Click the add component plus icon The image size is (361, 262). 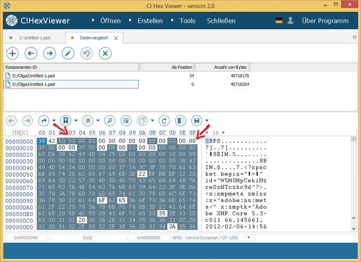(x=12, y=53)
